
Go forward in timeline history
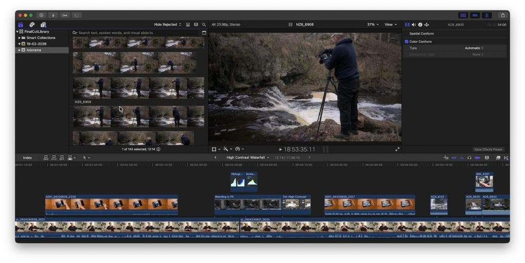(309, 158)
